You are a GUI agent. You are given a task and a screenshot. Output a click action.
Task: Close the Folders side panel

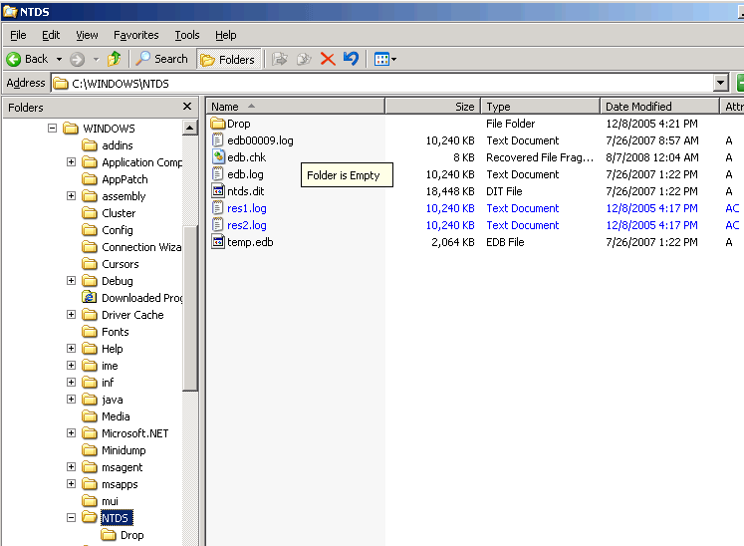[187, 107]
